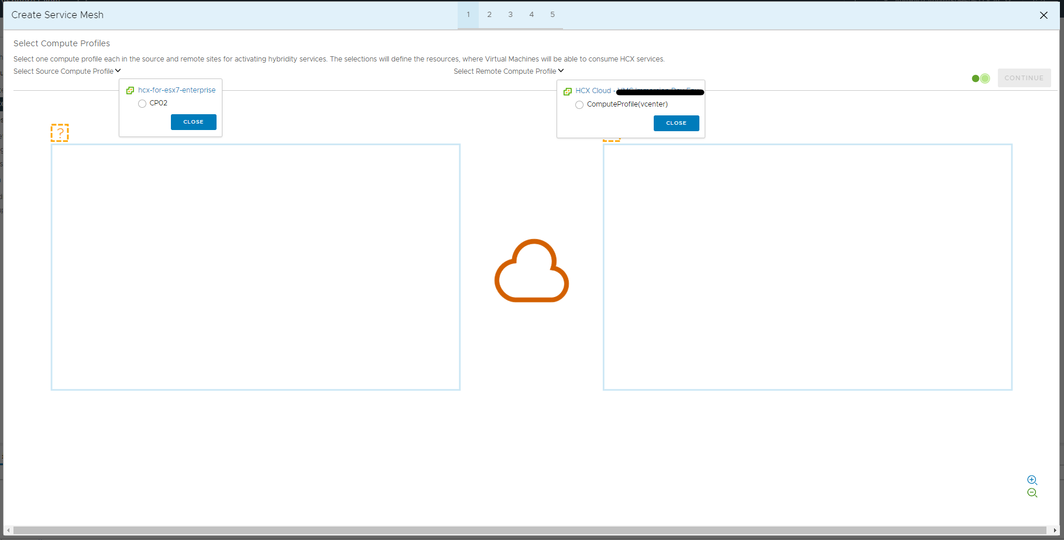Viewport: 1064px width, 540px height.
Task: Click Close in the source profile popup
Action: click(x=194, y=122)
